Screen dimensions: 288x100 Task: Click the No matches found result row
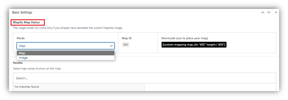[79, 87]
